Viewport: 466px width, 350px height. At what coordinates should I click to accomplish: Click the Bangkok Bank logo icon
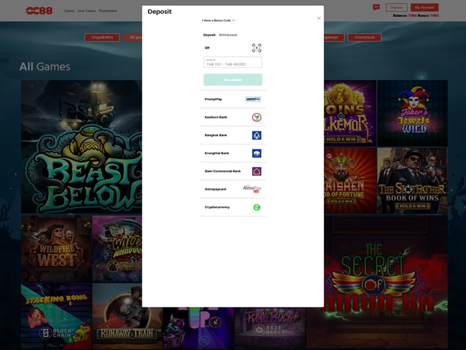click(x=256, y=135)
